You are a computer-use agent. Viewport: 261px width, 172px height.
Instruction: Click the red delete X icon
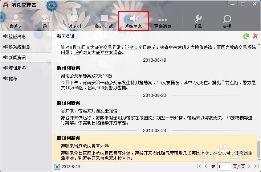(x=255, y=36)
